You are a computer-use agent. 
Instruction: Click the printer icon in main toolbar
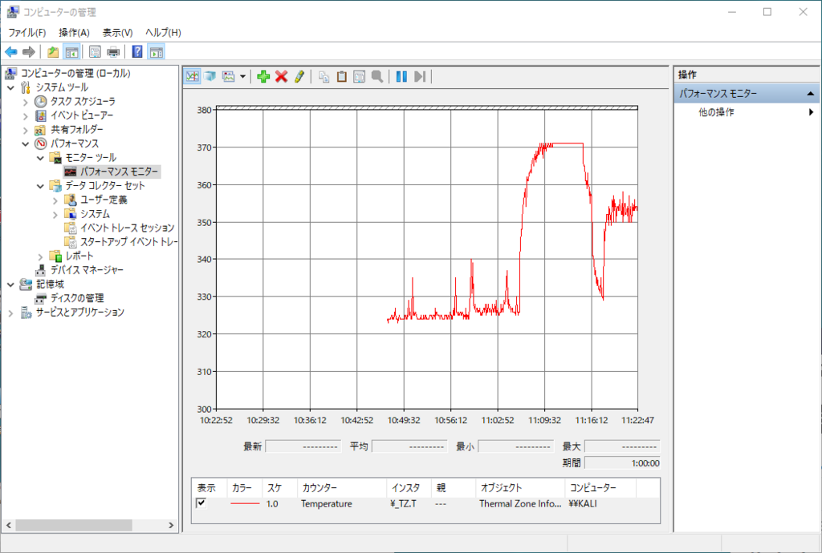[x=113, y=52]
